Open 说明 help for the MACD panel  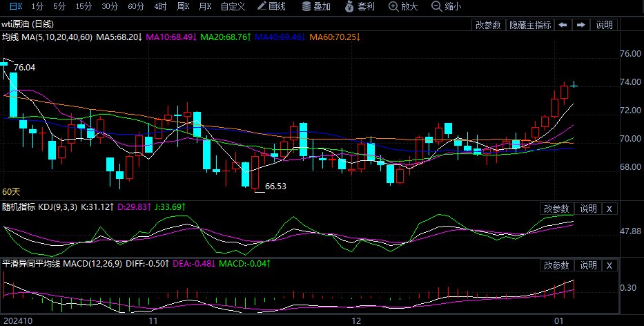[588, 265]
